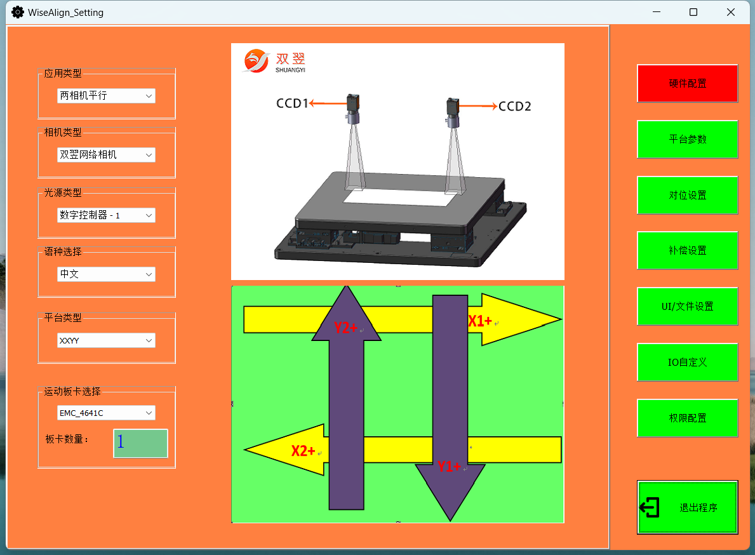Open the 光源类型 light source dropdown
Viewport: 755px width, 555px height.
pyautogui.click(x=106, y=215)
